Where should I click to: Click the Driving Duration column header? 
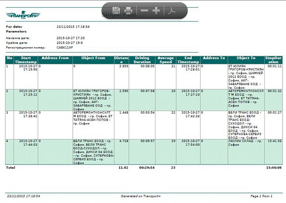142,60
